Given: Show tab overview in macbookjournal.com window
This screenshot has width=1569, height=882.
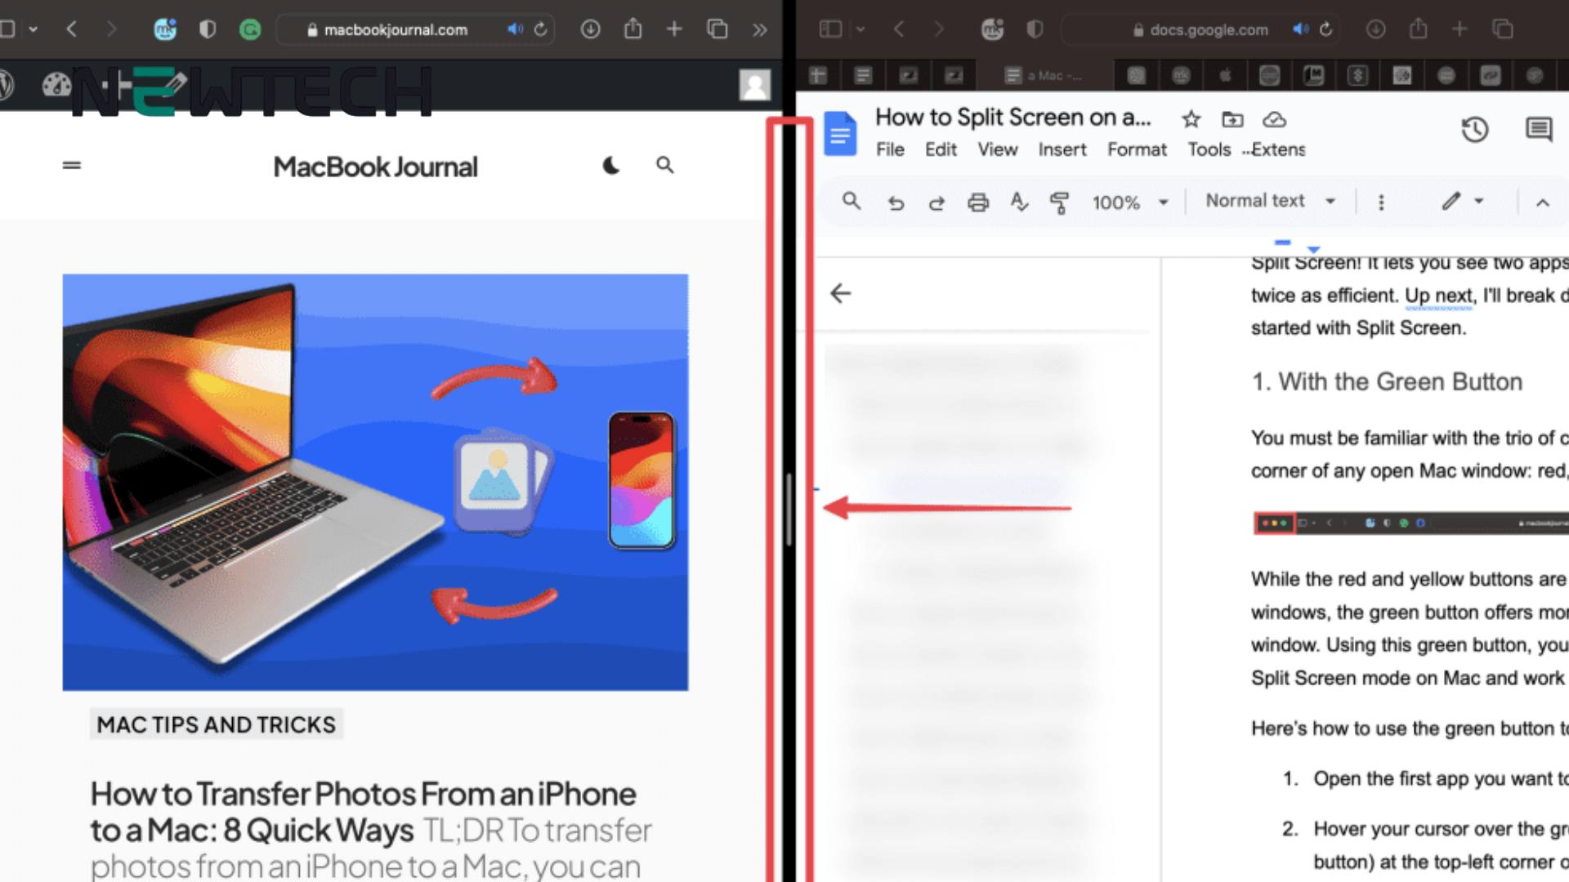Looking at the screenshot, I should (717, 29).
